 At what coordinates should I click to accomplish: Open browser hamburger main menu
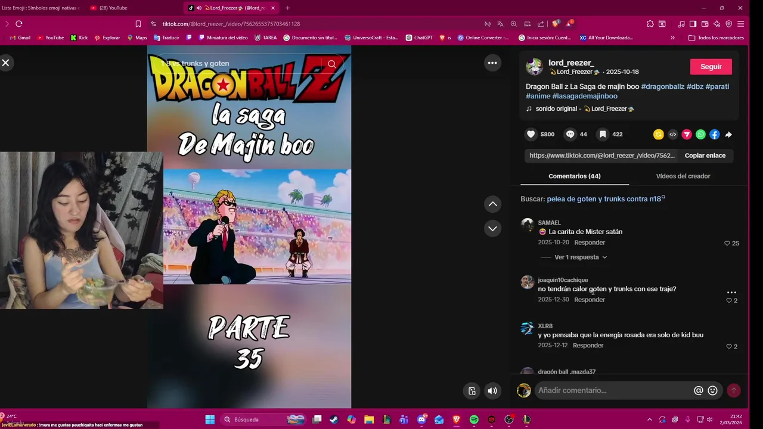coord(741,24)
